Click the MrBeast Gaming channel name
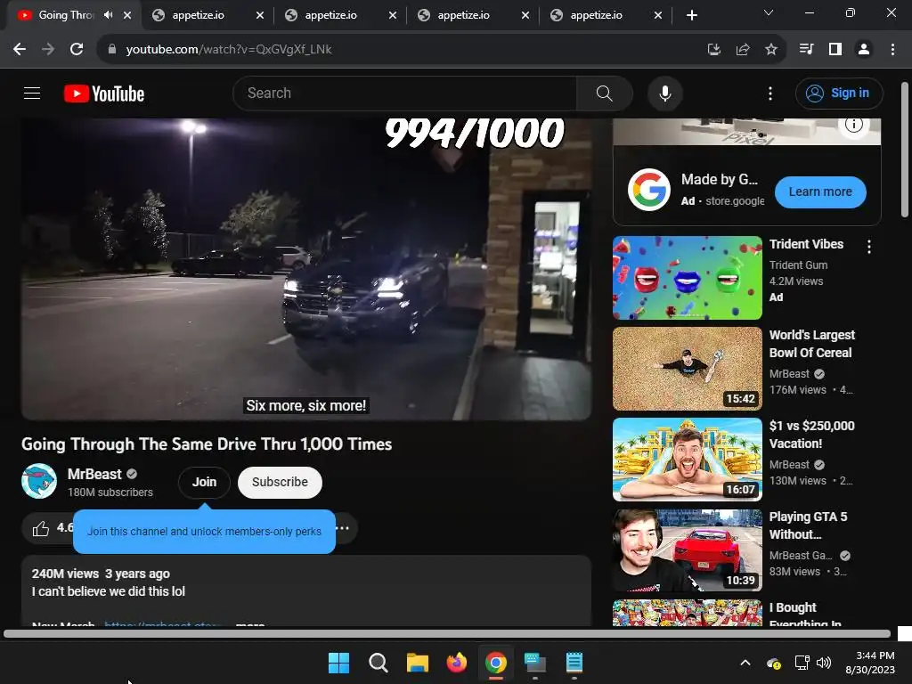This screenshot has height=684, width=912. (801, 556)
